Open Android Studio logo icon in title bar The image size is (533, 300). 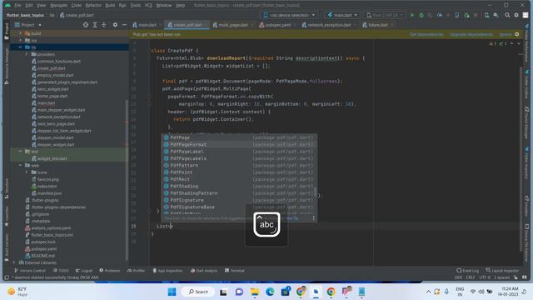tap(7, 5)
